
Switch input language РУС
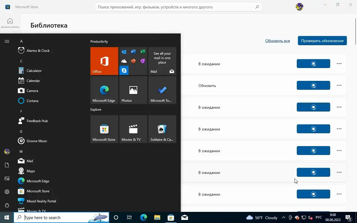click(x=319, y=217)
